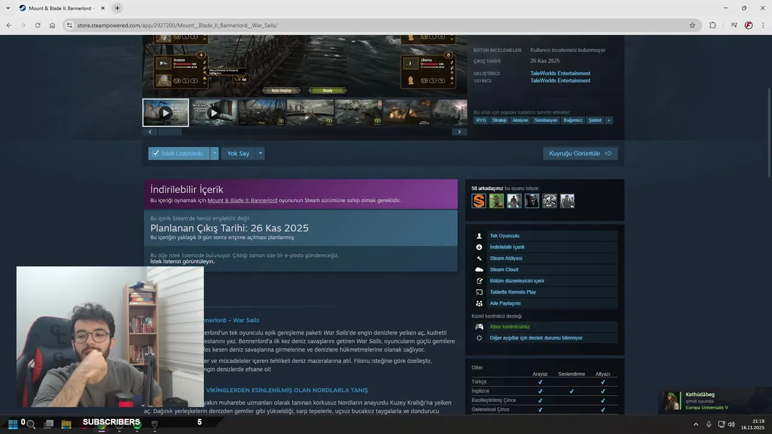The height and width of the screenshot is (434, 772).
Task: Select the fourth screenshot thumbnail
Action: (x=310, y=113)
